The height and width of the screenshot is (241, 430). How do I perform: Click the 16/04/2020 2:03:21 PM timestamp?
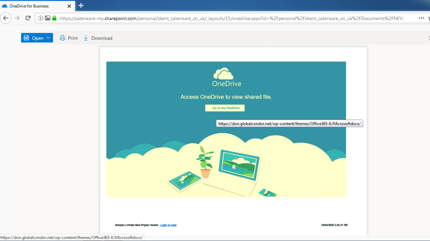[334, 225]
